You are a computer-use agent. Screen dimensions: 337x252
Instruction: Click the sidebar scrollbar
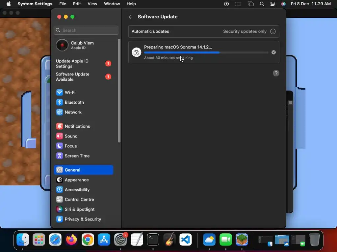(119, 91)
